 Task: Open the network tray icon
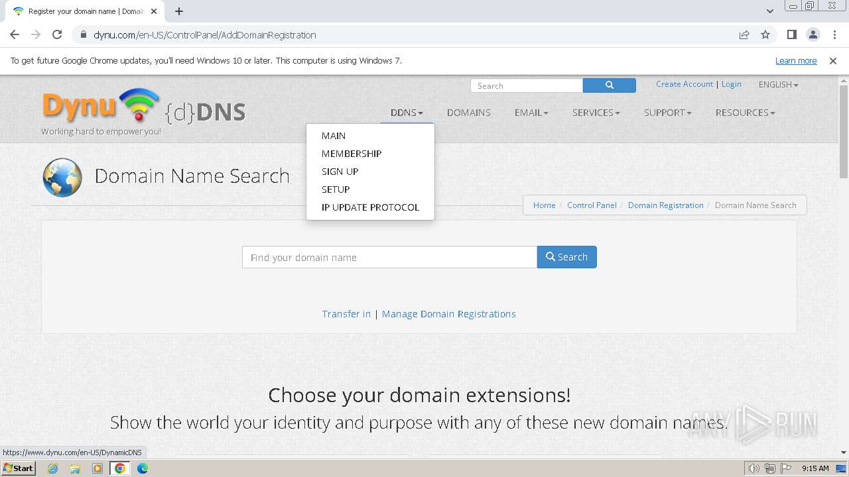point(770,468)
